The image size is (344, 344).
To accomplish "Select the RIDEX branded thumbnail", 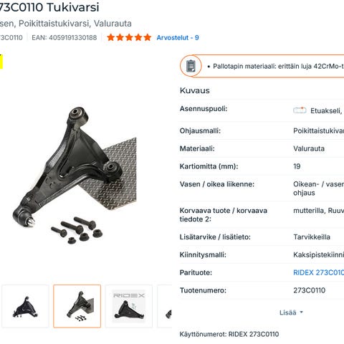I will tap(129, 306).
